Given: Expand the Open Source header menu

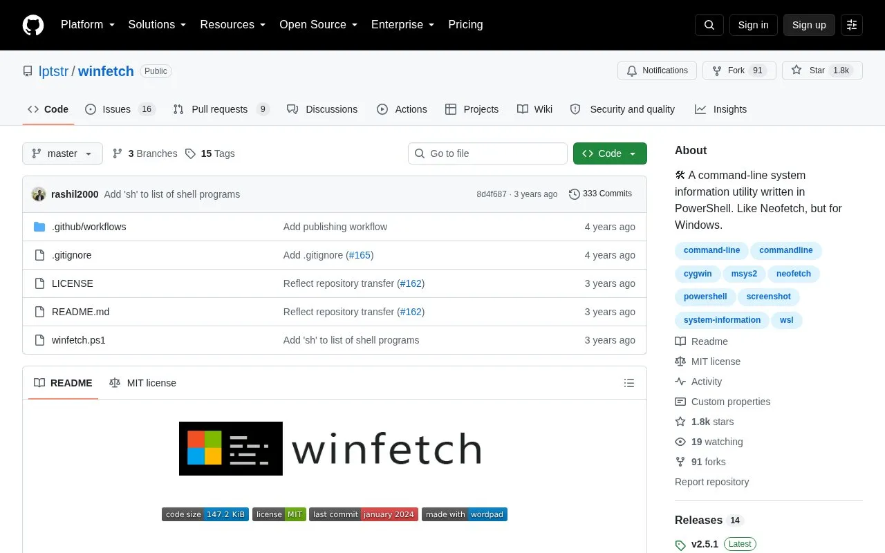Looking at the screenshot, I should 319,25.
